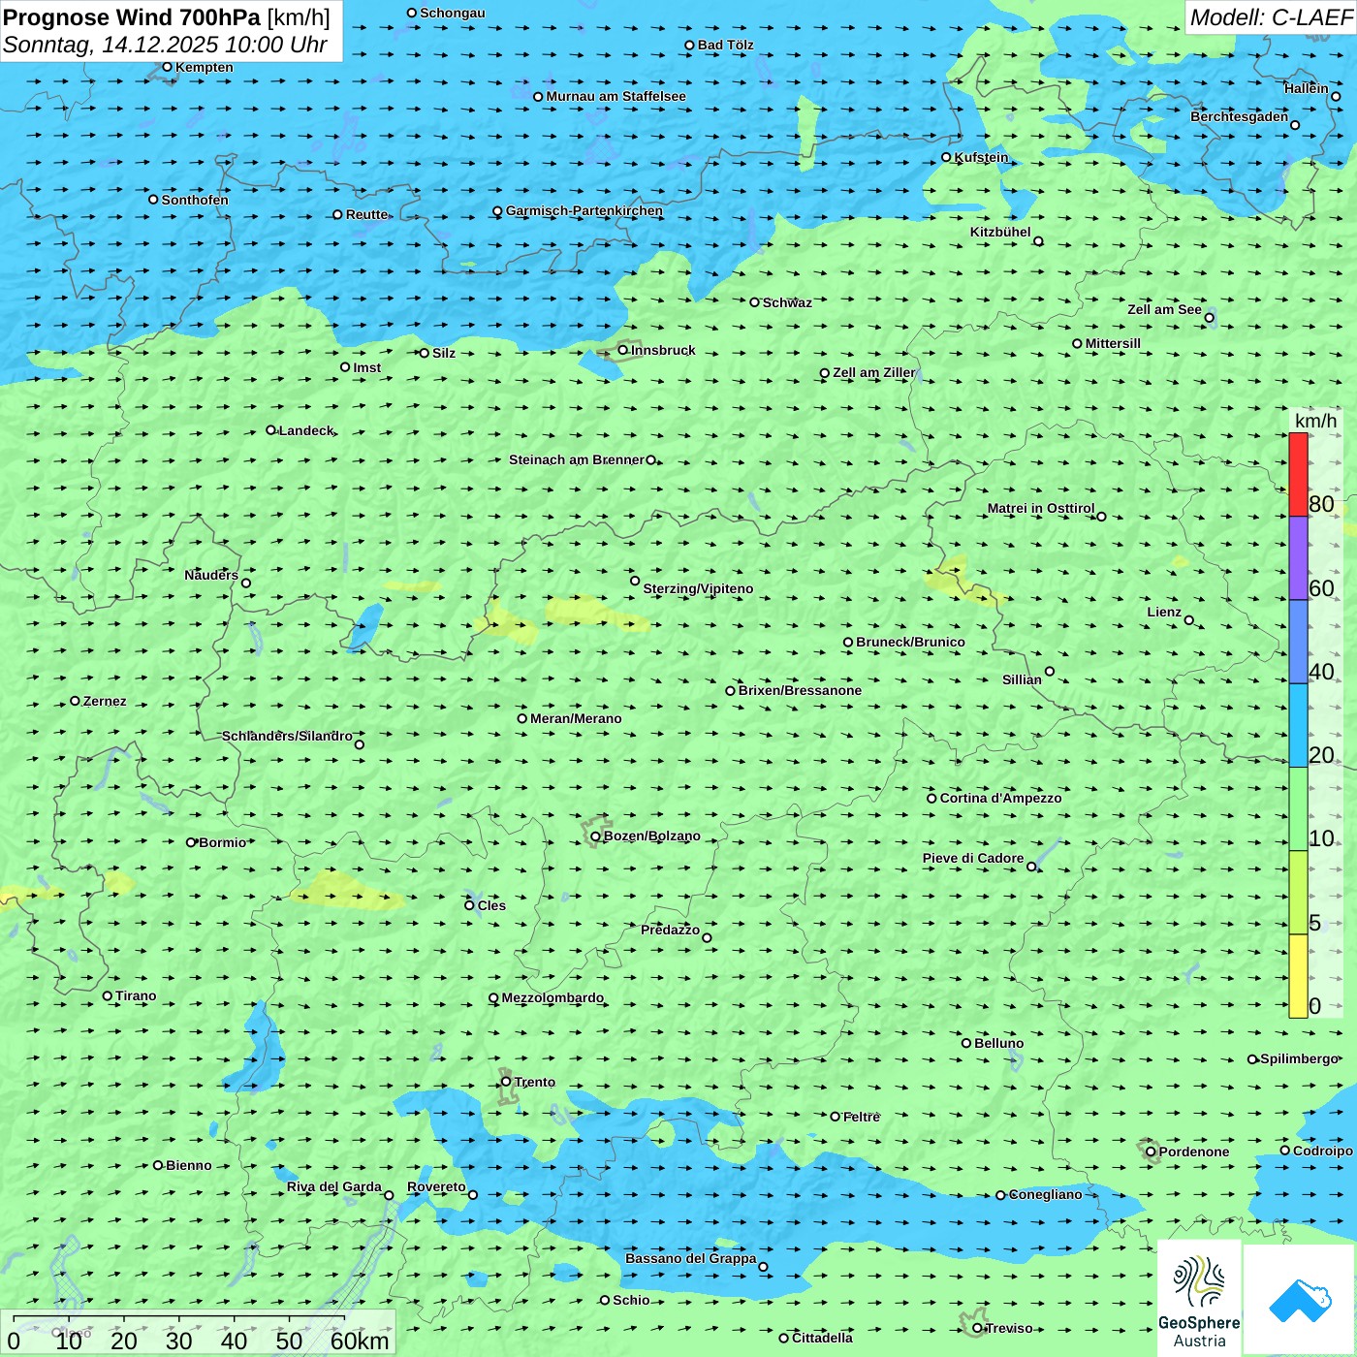
Task: Click the red segment in wind legend
Action: pos(1298,474)
